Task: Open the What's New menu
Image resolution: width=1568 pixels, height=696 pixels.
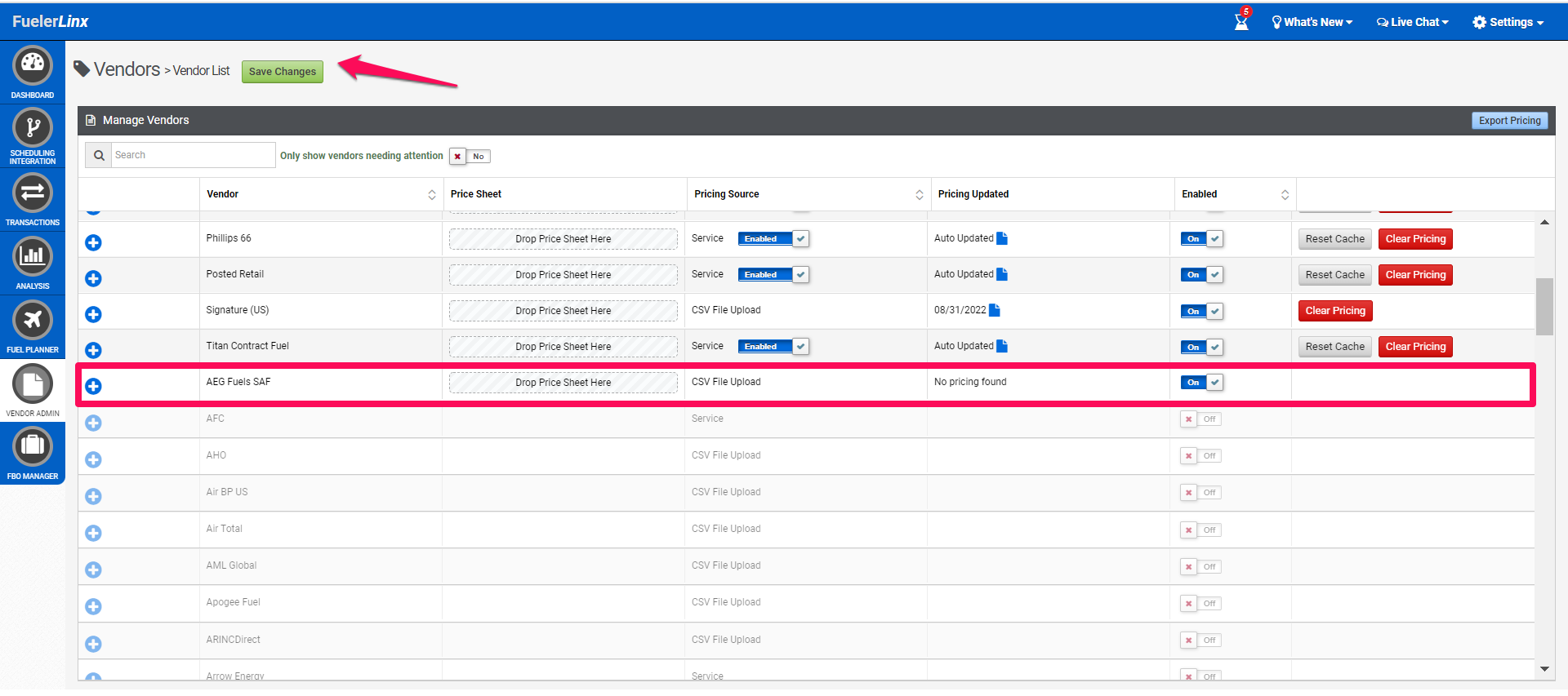Action: pyautogui.click(x=1312, y=22)
